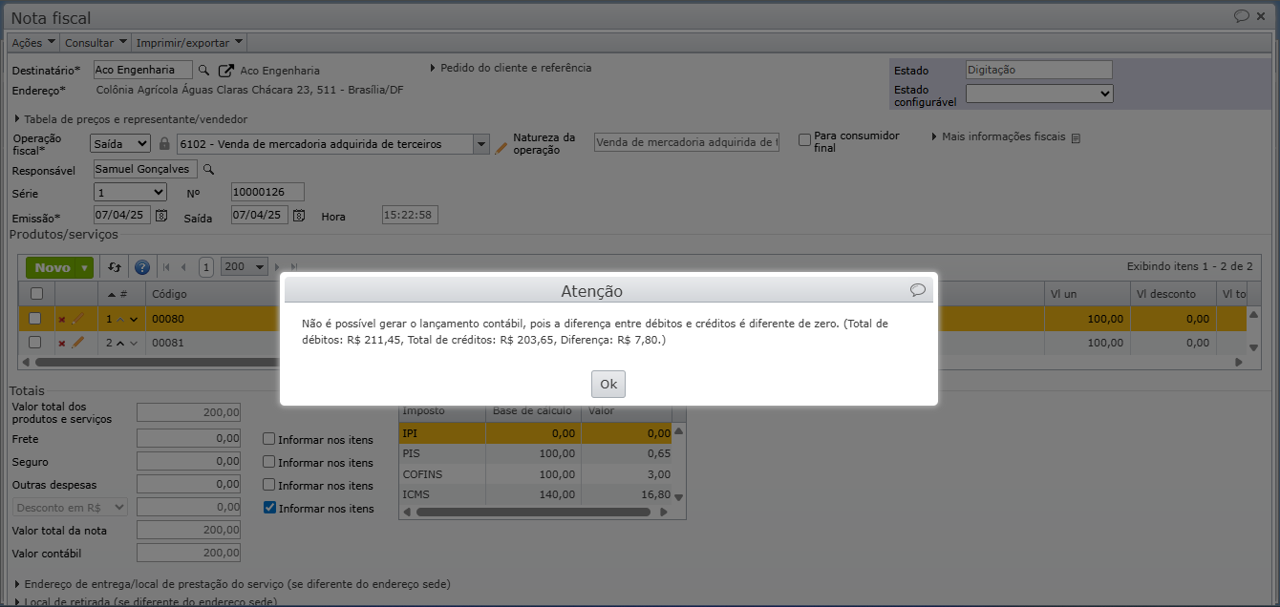Viewport: 1280px width, 607px height.
Task: Open the Novo button dropdown arrow
Action: [x=85, y=268]
